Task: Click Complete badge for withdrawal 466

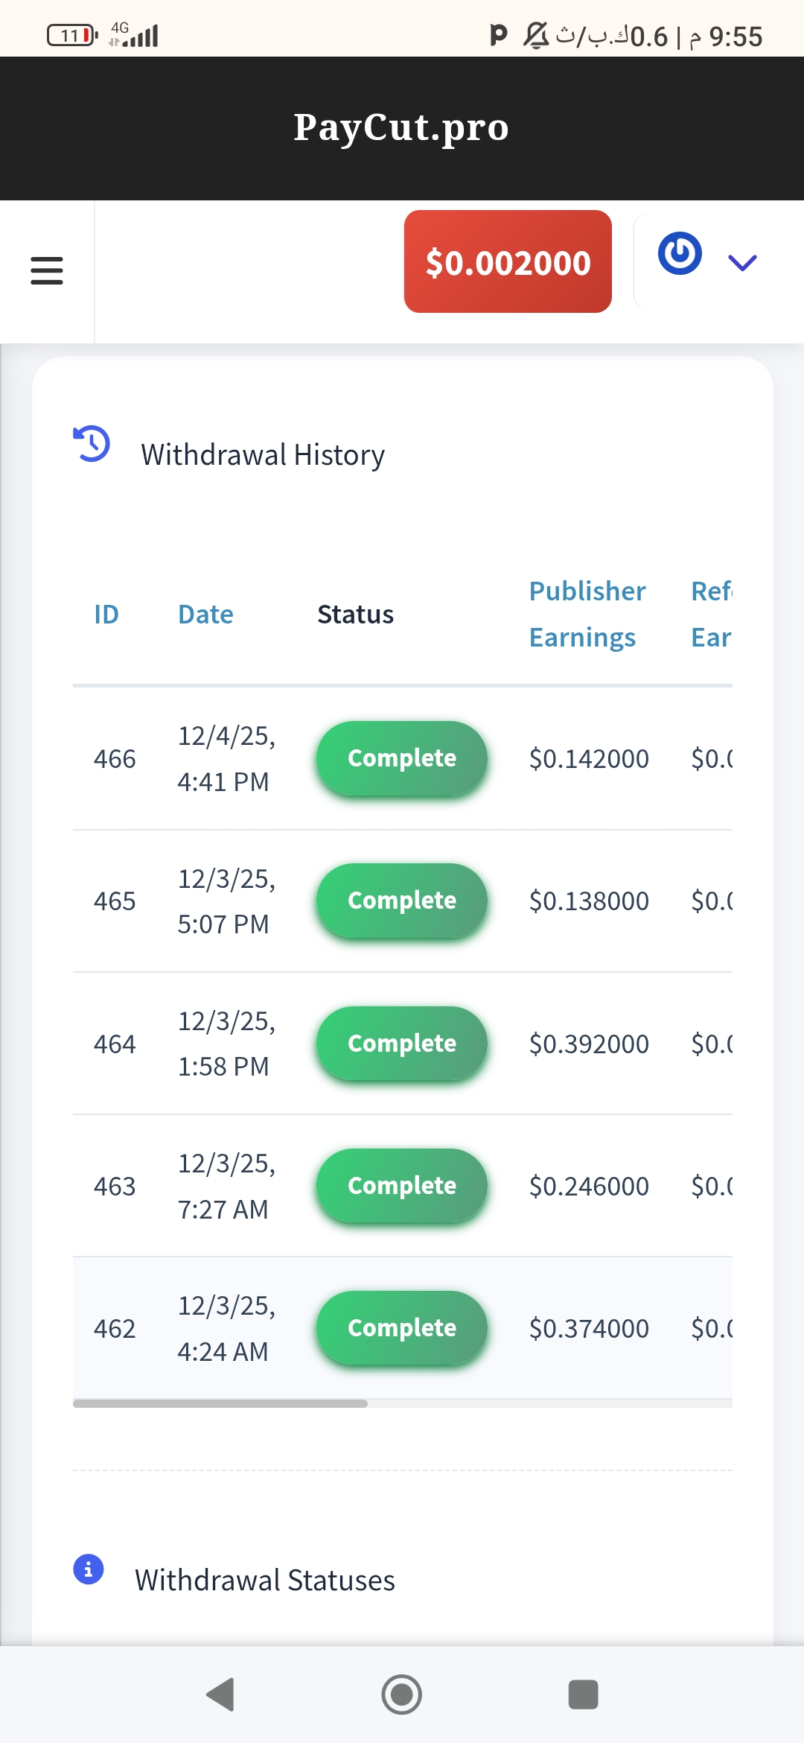Action: [402, 758]
